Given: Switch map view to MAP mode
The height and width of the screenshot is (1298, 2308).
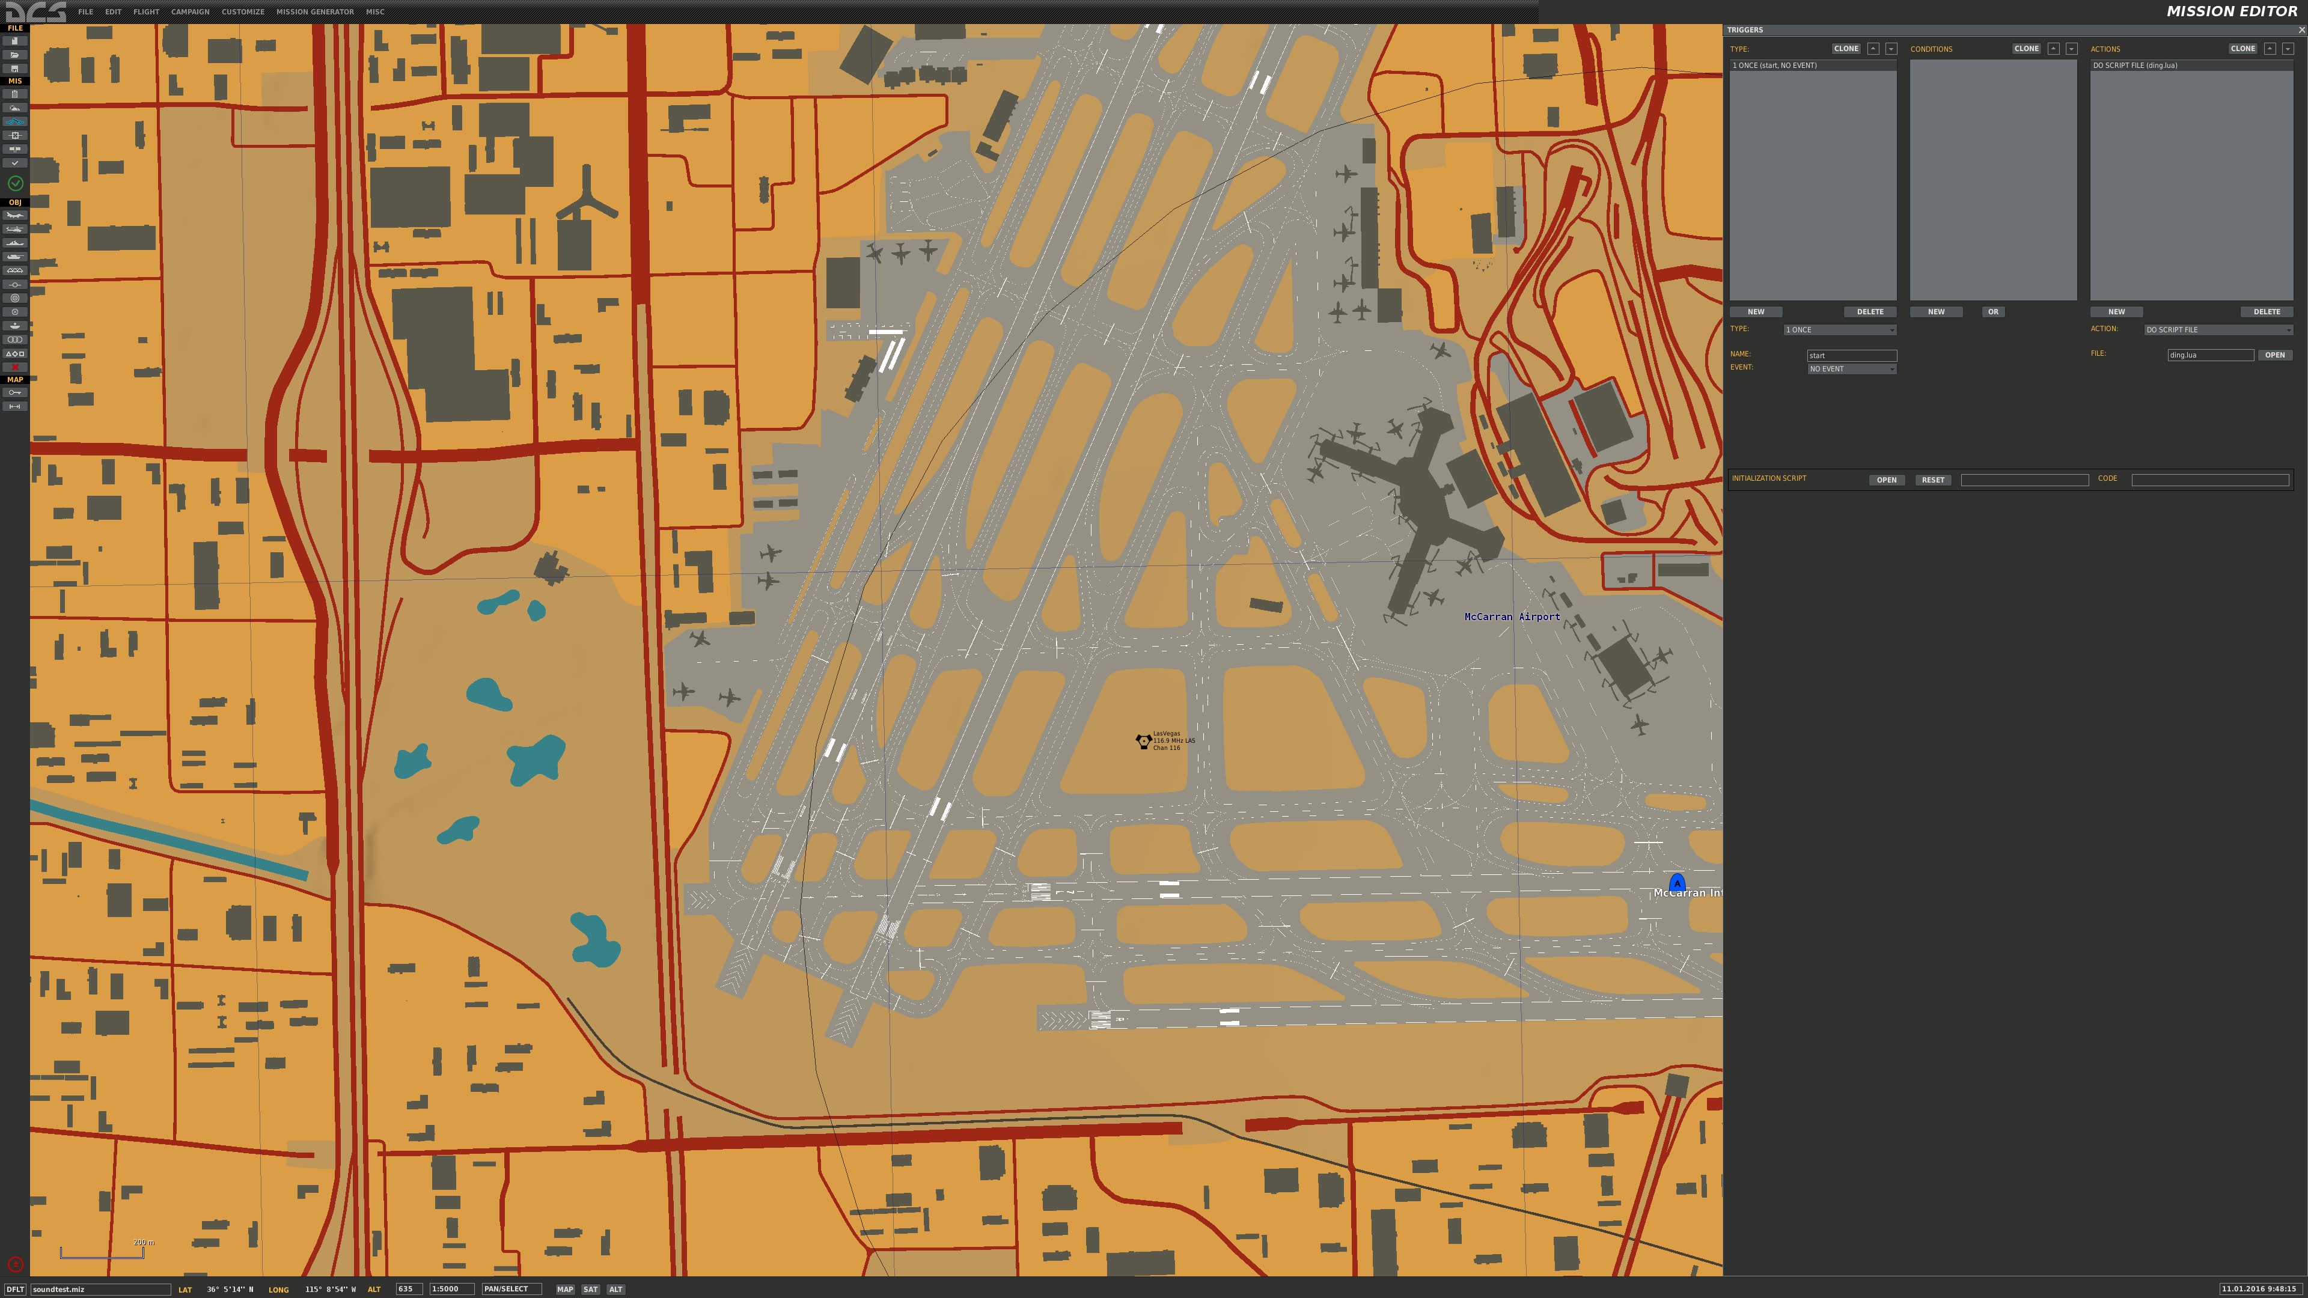Looking at the screenshot, I should tap(564, 1289).
